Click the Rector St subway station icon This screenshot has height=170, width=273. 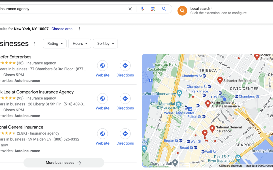181,141
